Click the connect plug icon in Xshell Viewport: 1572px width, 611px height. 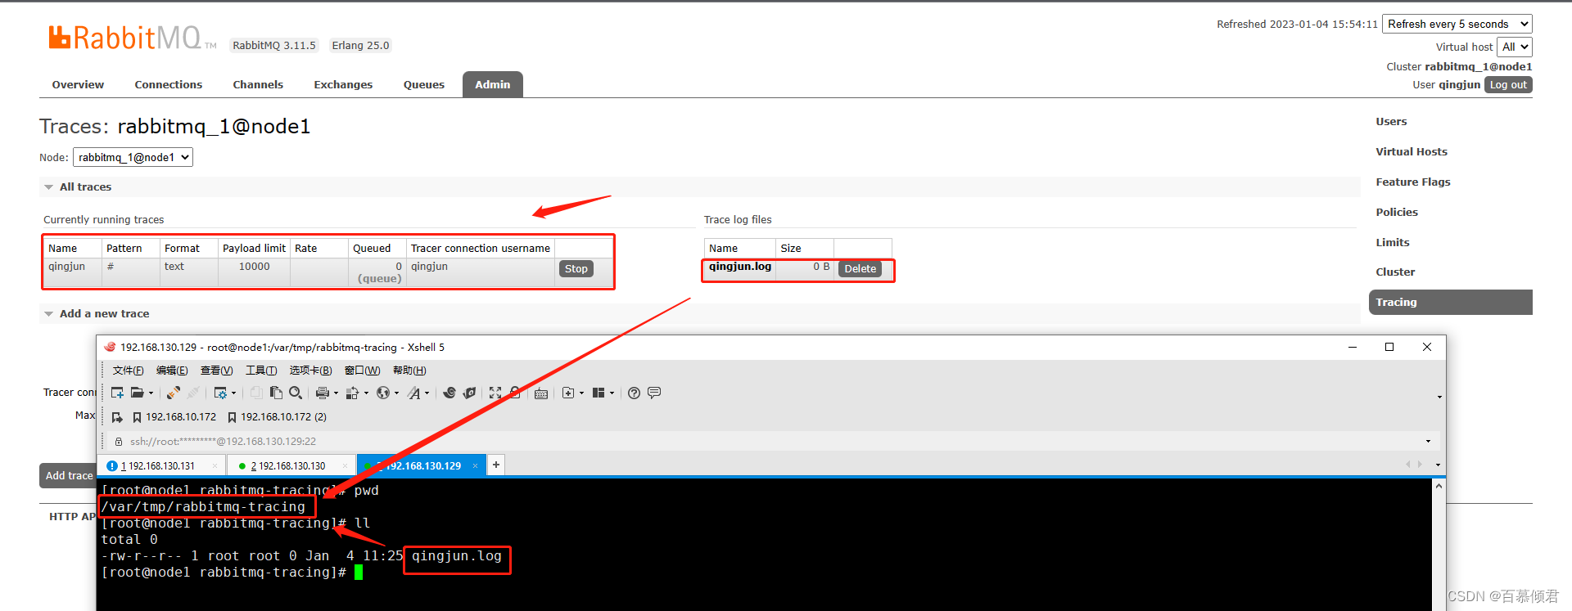173,393
